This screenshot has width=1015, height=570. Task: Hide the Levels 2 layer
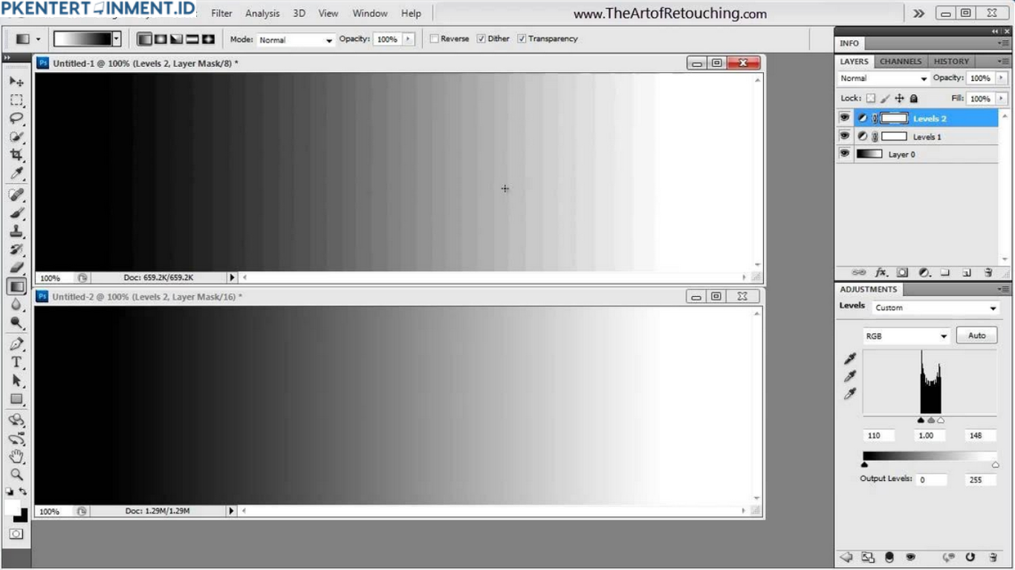coord(844,118)
